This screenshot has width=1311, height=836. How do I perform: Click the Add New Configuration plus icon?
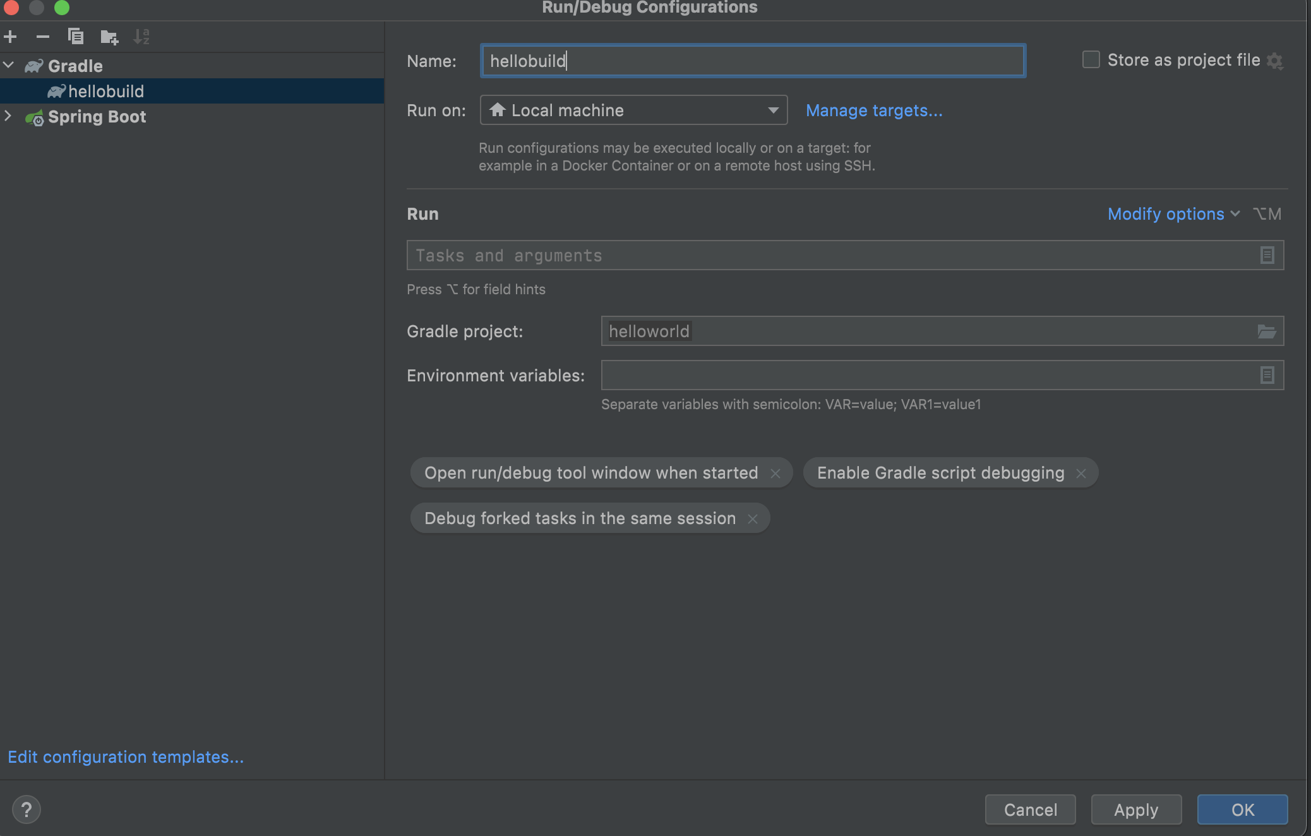coord(11,37)
